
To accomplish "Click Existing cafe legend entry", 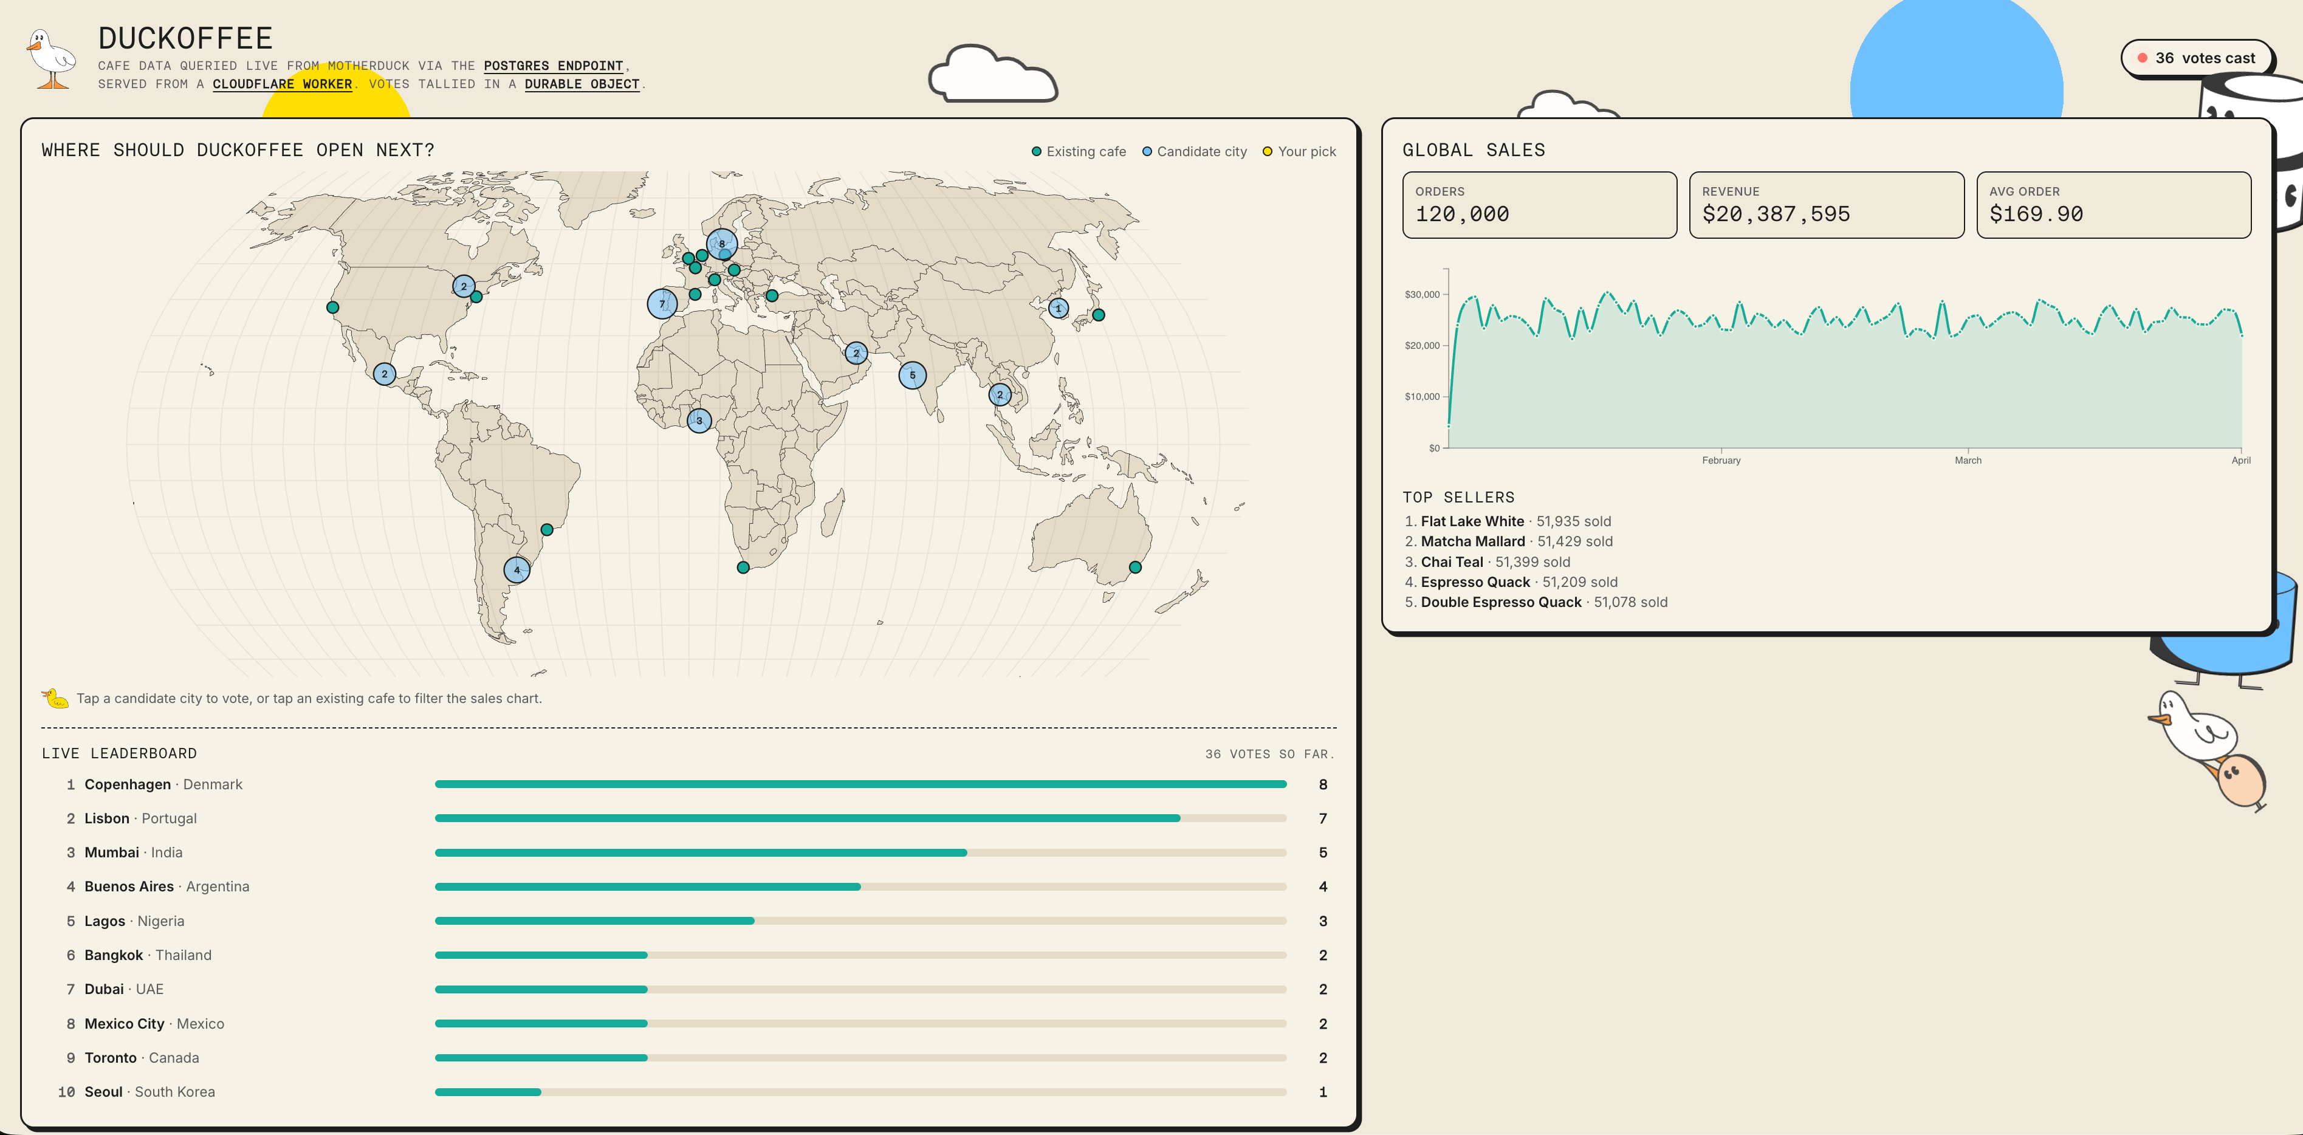I will 1078,152.
